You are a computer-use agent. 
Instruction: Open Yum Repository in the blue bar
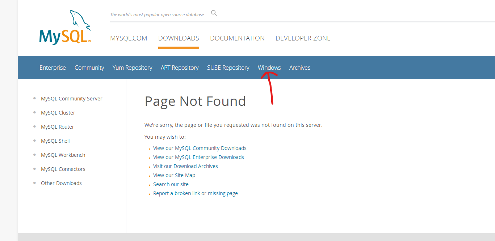pos(132,68)
